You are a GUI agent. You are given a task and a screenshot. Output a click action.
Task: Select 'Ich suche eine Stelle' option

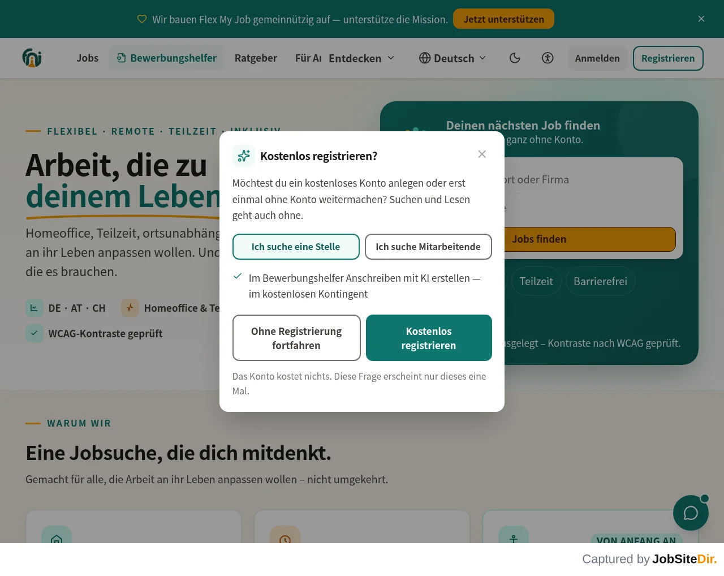coord(296,247)
